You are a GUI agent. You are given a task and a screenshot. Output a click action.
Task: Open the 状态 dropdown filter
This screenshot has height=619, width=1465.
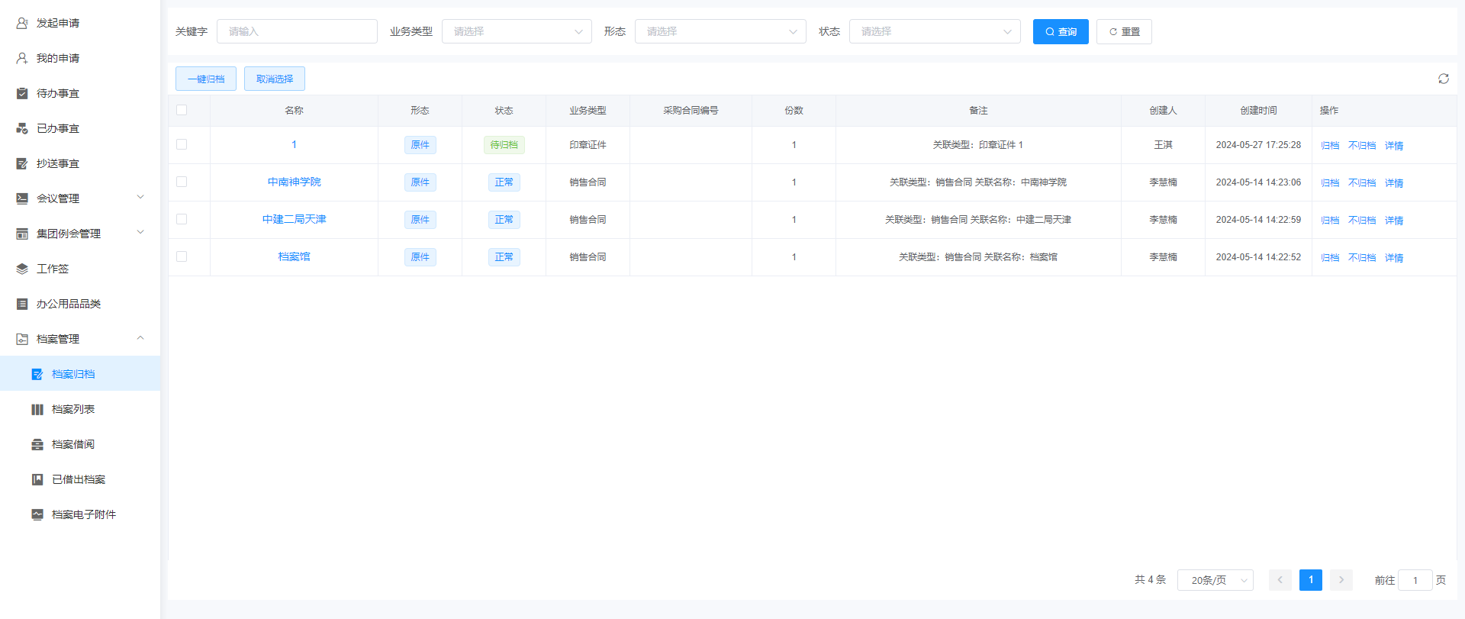[x=934, y=31]
